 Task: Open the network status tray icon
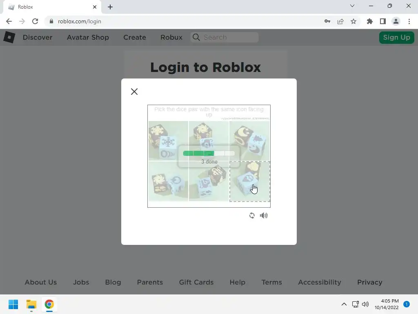click(x=355, y=304)
